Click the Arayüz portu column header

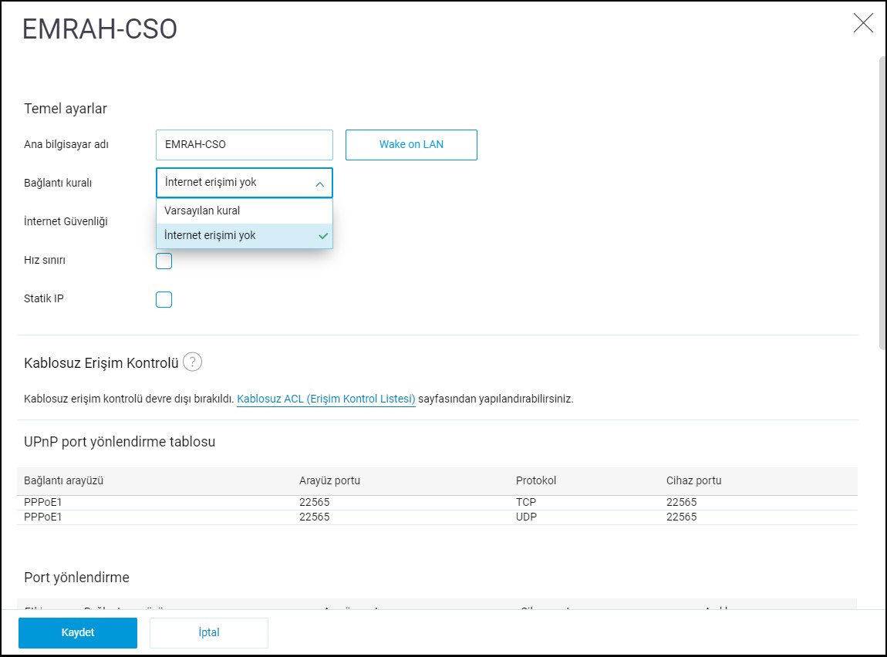(329, 480)
